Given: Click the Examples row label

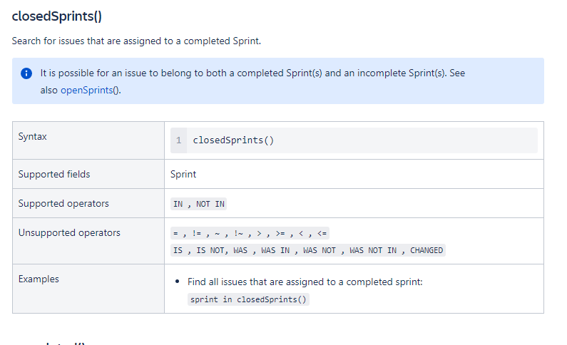Looking at the screenshot, I should point(39,279).
